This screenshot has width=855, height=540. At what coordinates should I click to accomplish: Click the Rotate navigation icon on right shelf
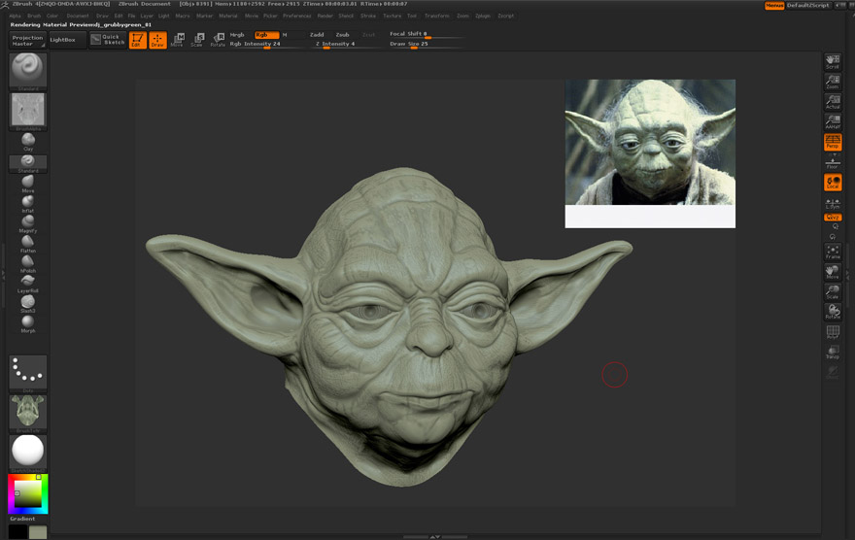(833, 312)
